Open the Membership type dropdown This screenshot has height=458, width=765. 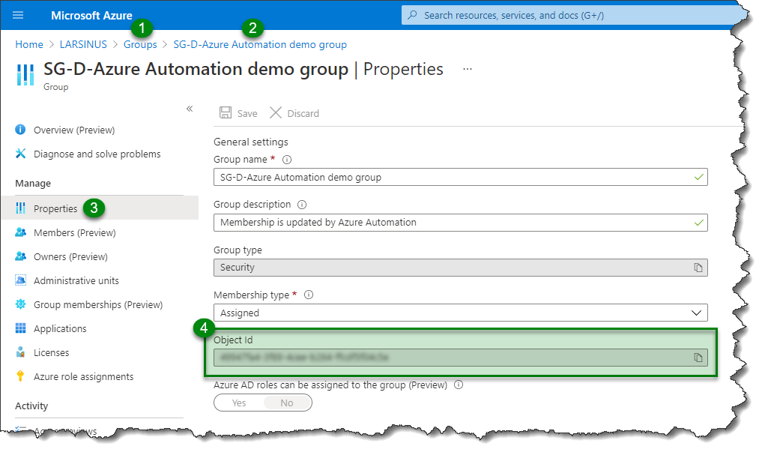point(461,313)
